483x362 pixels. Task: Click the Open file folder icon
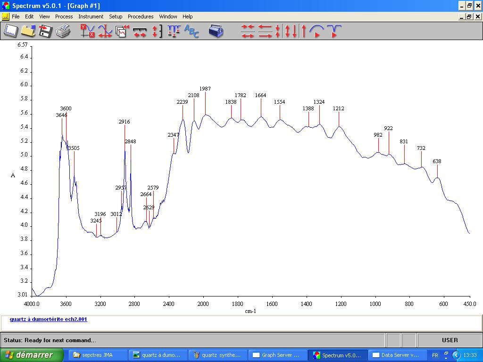[28, 31]
